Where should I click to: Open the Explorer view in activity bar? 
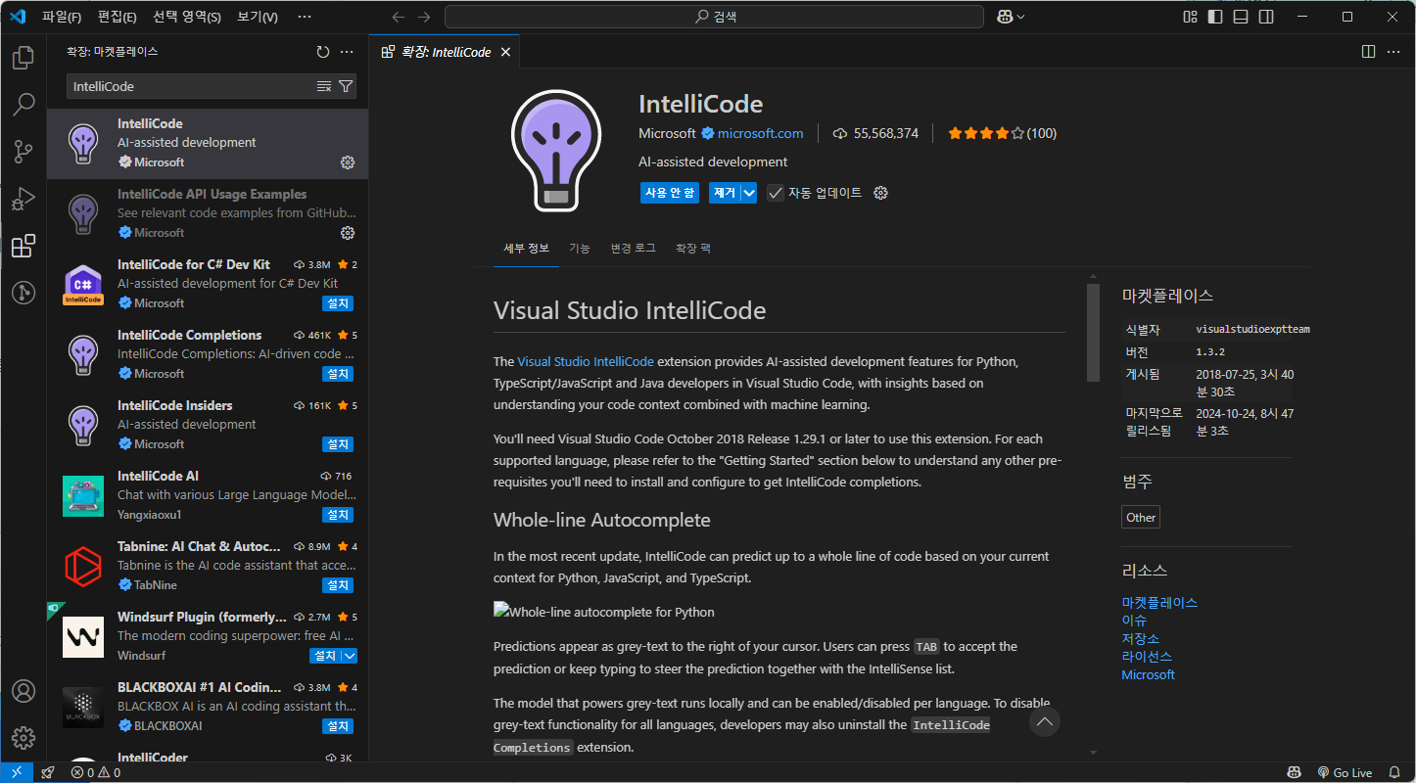[24, 58]
